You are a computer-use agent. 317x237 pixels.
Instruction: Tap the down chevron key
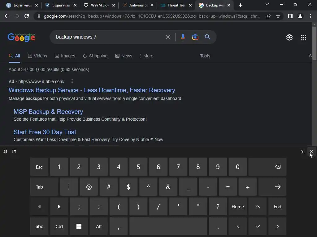(258, 226)
